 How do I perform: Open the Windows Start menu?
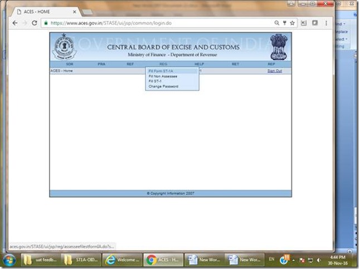[x=9, y=260]
